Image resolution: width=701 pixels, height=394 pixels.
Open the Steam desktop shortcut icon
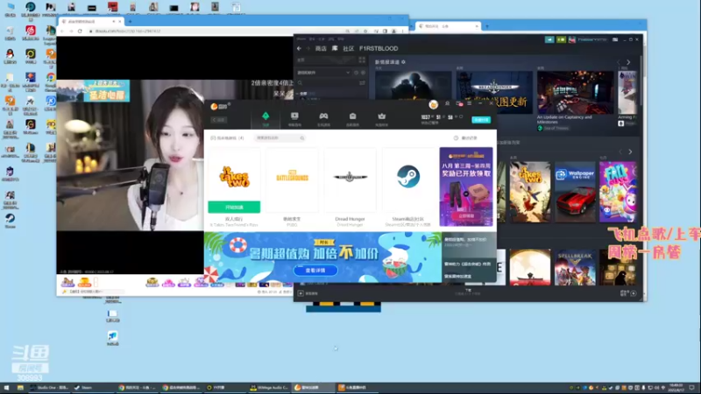(10, 221)
